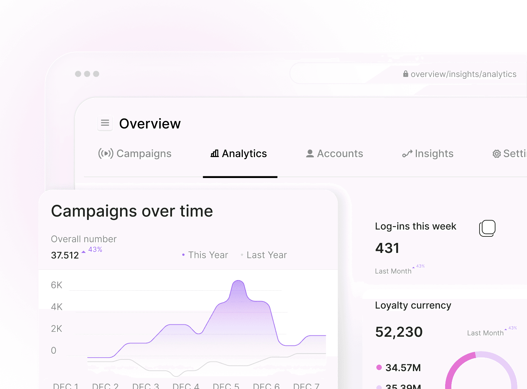
Task: Click the overview/insights/analytics address bar
Action: pyautogui.click(x=408, y=74)
